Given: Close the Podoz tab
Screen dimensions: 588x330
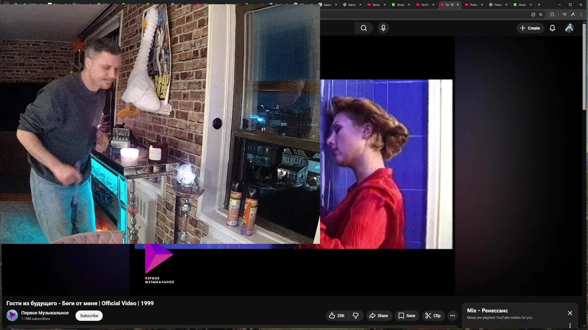Looking at the screenshot, I should pos(482,5).
